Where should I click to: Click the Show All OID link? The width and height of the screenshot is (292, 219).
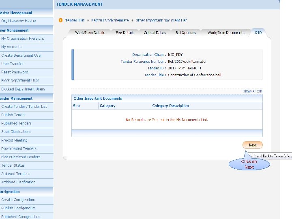coord(253,91)
